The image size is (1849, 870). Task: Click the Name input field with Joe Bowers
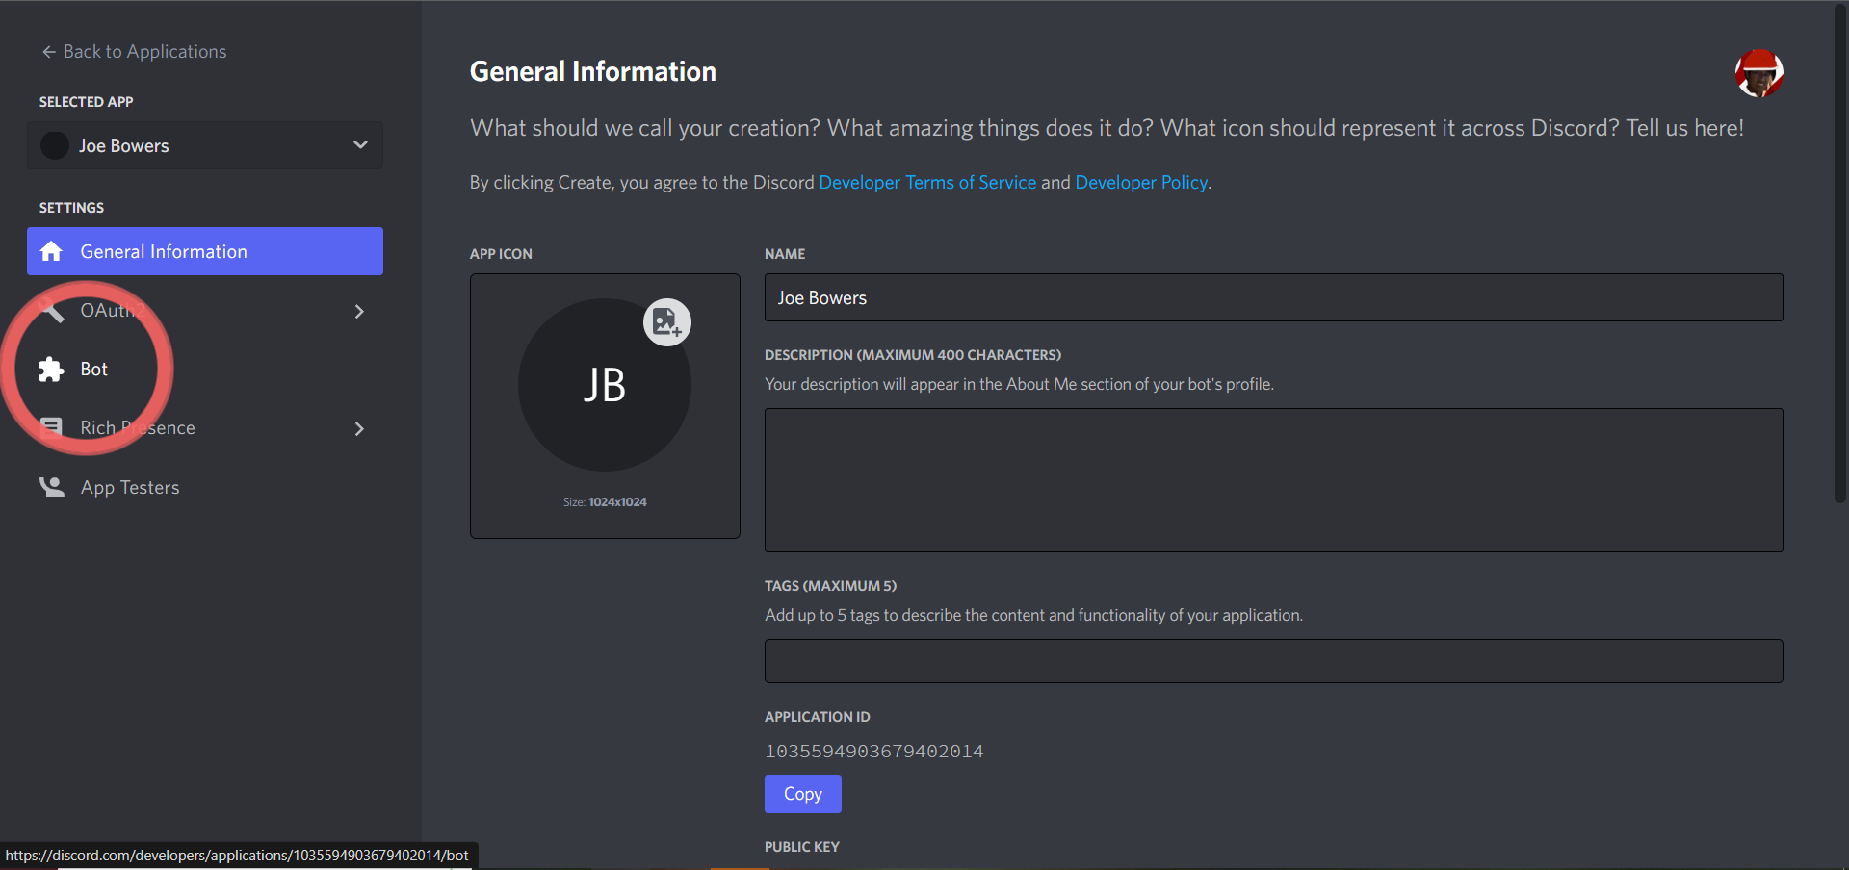click(x=1273, y=297)
